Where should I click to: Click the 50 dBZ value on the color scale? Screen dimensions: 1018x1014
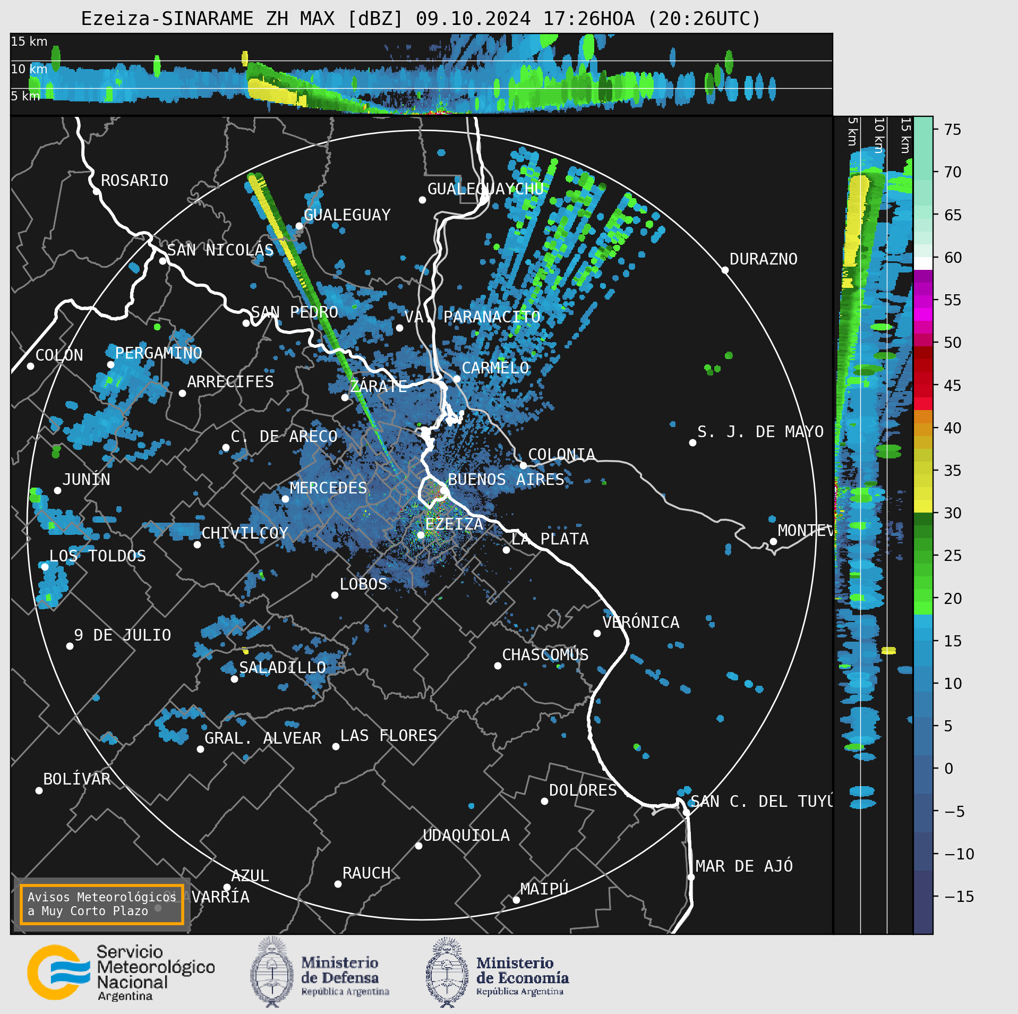tap(953, 343)
